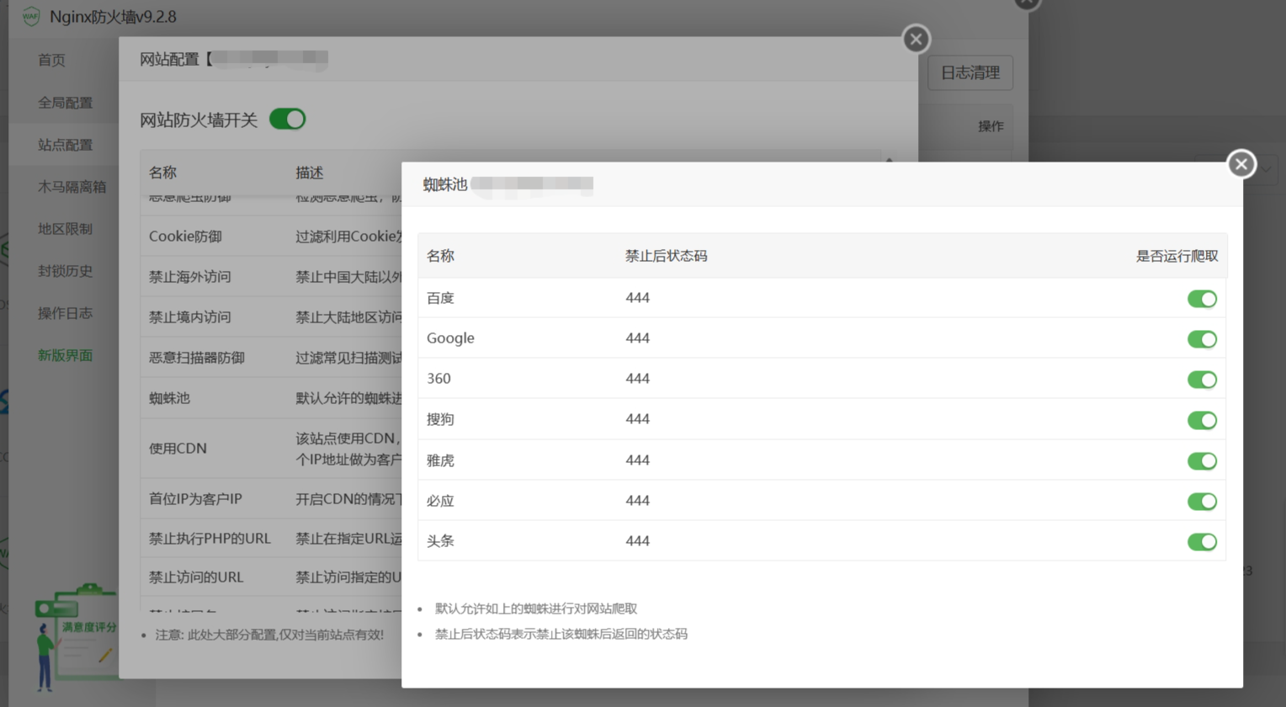Toggle 必应 crawl permission off
The height and width of the screenshot is (707, 1286).
pyautogui.click(x=1203, y=501)
